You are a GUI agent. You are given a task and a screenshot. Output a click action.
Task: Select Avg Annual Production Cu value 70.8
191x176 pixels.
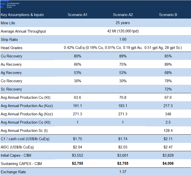point(123,98)
